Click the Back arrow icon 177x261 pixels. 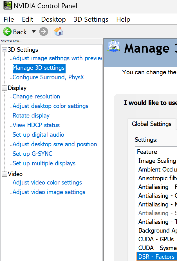(7, 32)
